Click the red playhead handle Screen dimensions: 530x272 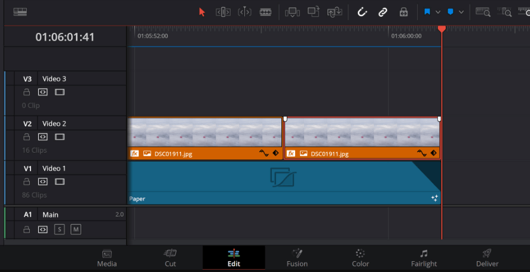click(x=442, y=29)
